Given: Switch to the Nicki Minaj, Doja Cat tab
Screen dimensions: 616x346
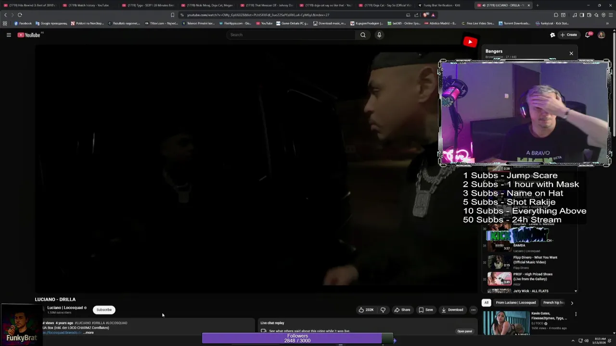Looking at the screenshot, I should (x=208, y=5).
